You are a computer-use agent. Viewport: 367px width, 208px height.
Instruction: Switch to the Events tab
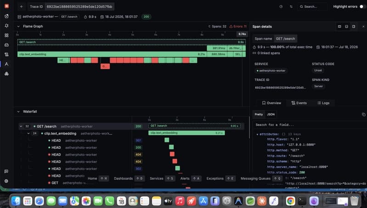(x=299, y=103)
